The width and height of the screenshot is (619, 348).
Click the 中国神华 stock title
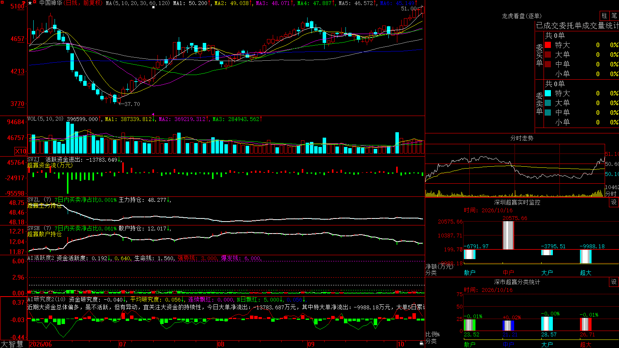point(51,3)
